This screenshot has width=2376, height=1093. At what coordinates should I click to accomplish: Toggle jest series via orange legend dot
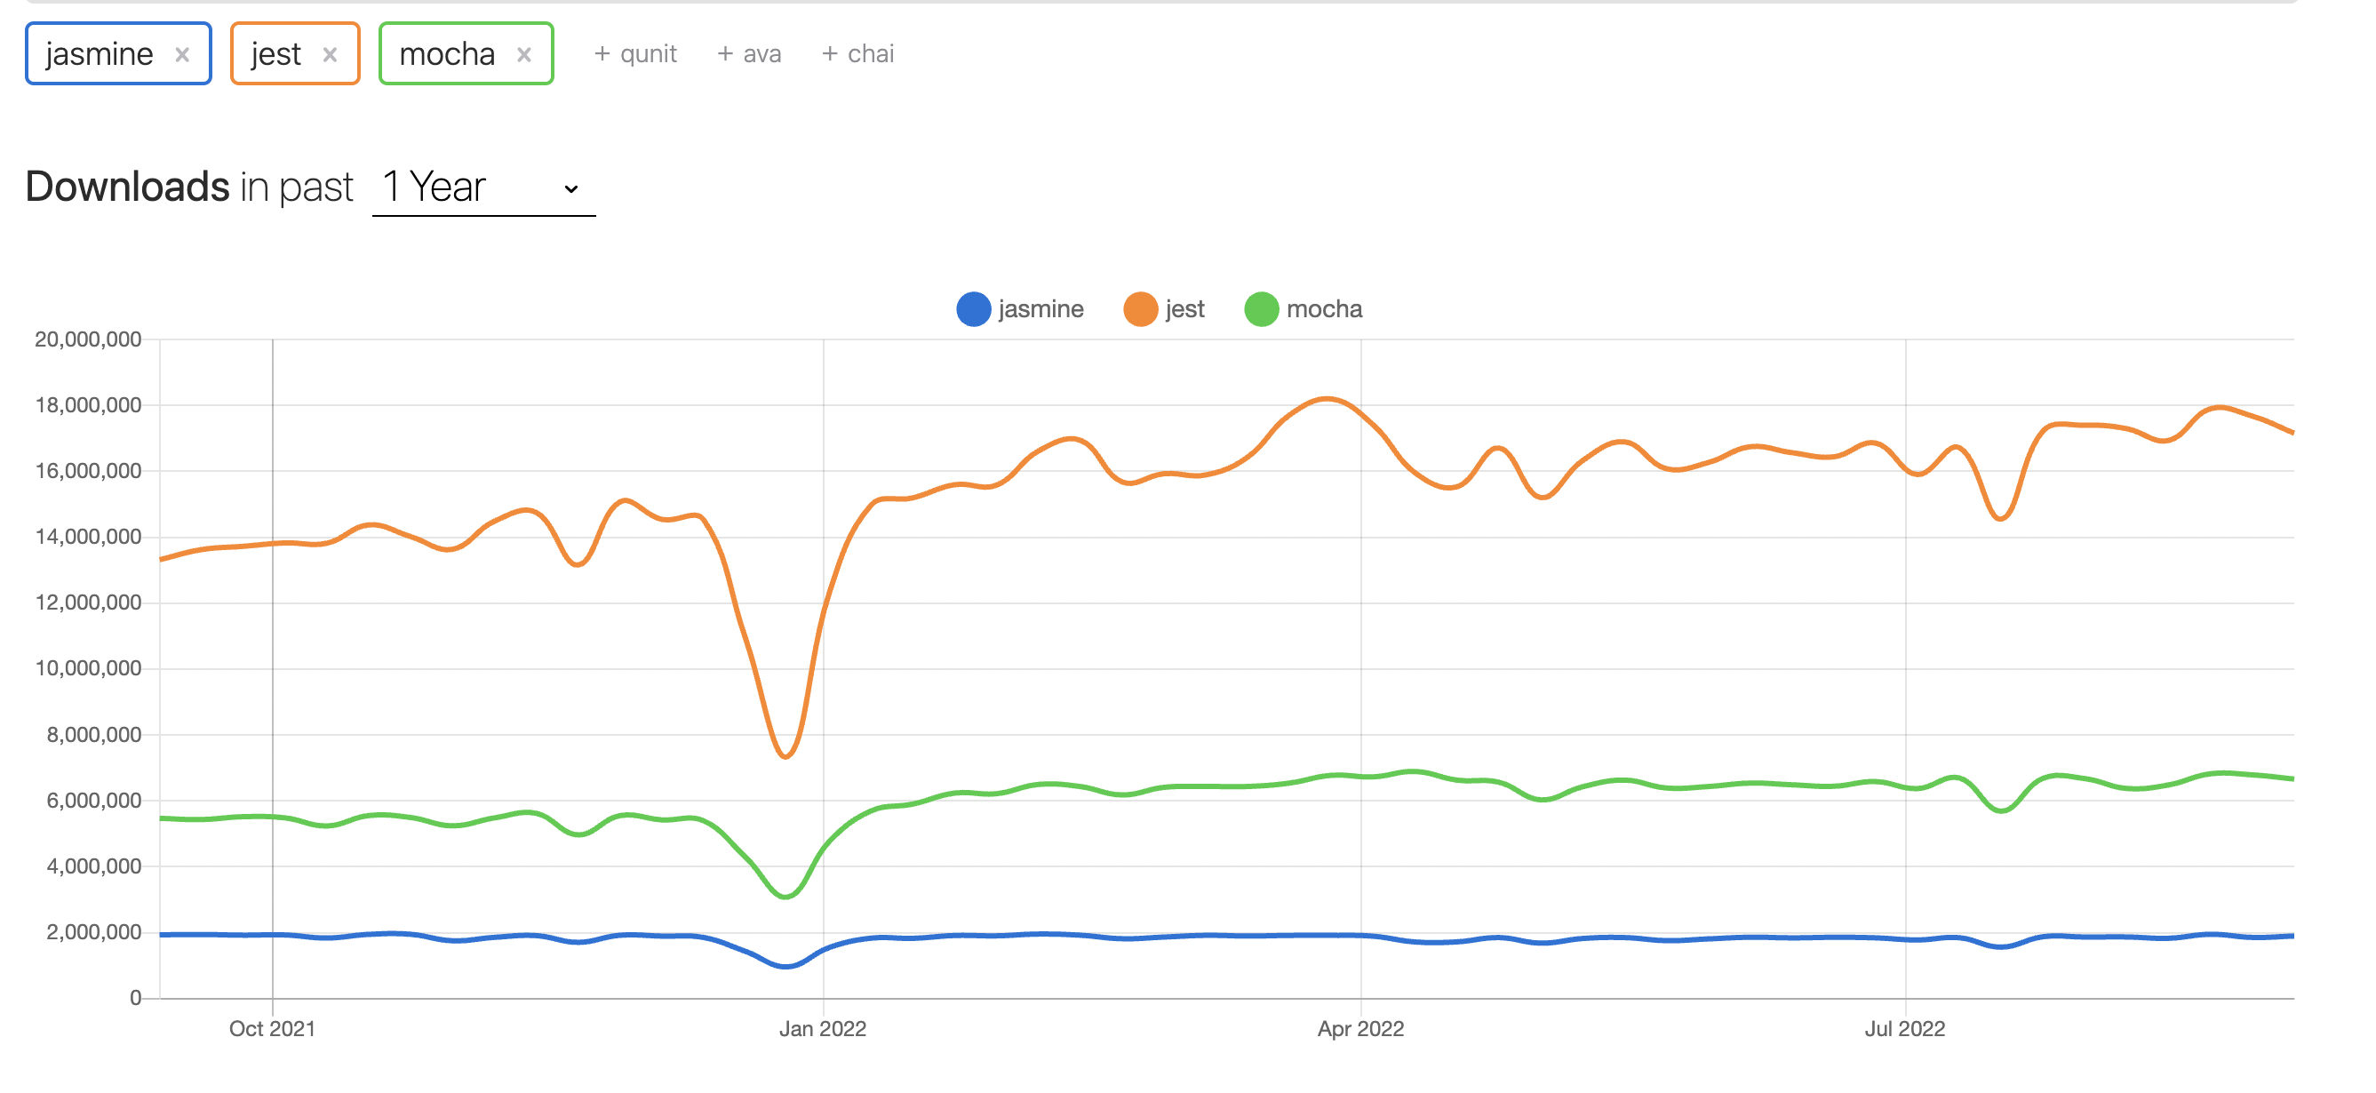tap(1140, 309)
